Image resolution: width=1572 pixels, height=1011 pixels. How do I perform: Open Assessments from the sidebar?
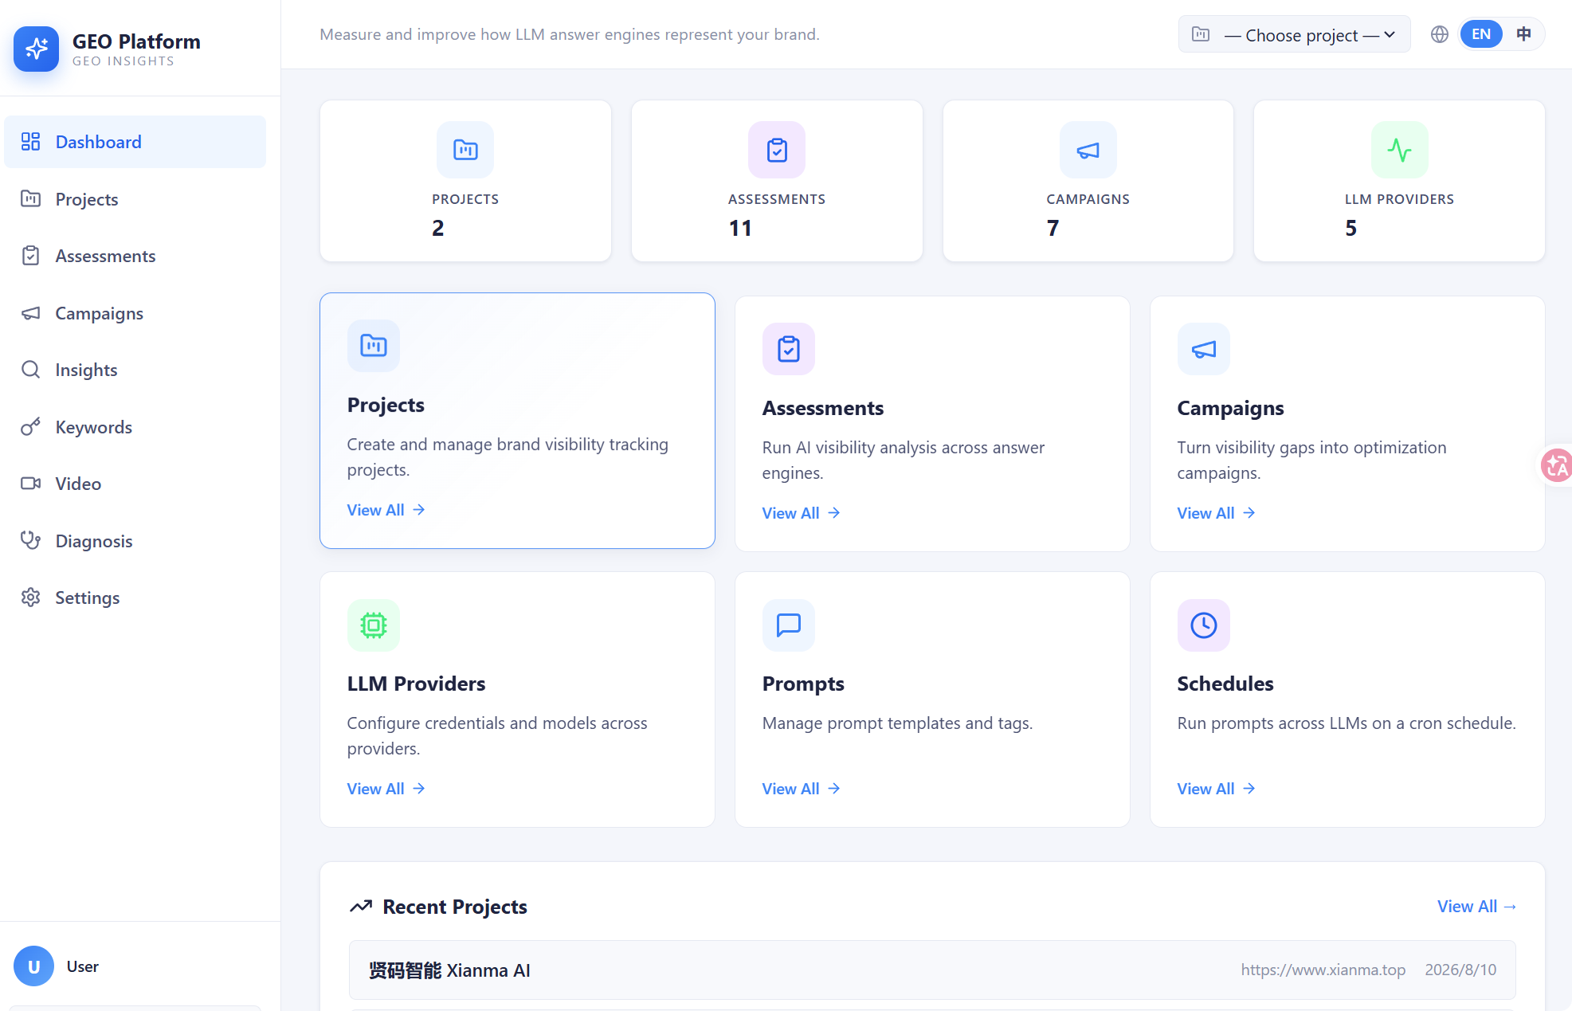[135, 256]
